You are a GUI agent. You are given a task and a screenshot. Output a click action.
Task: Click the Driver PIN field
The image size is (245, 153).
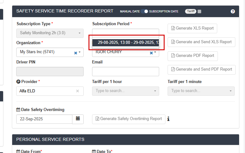(x=50, y=72)
